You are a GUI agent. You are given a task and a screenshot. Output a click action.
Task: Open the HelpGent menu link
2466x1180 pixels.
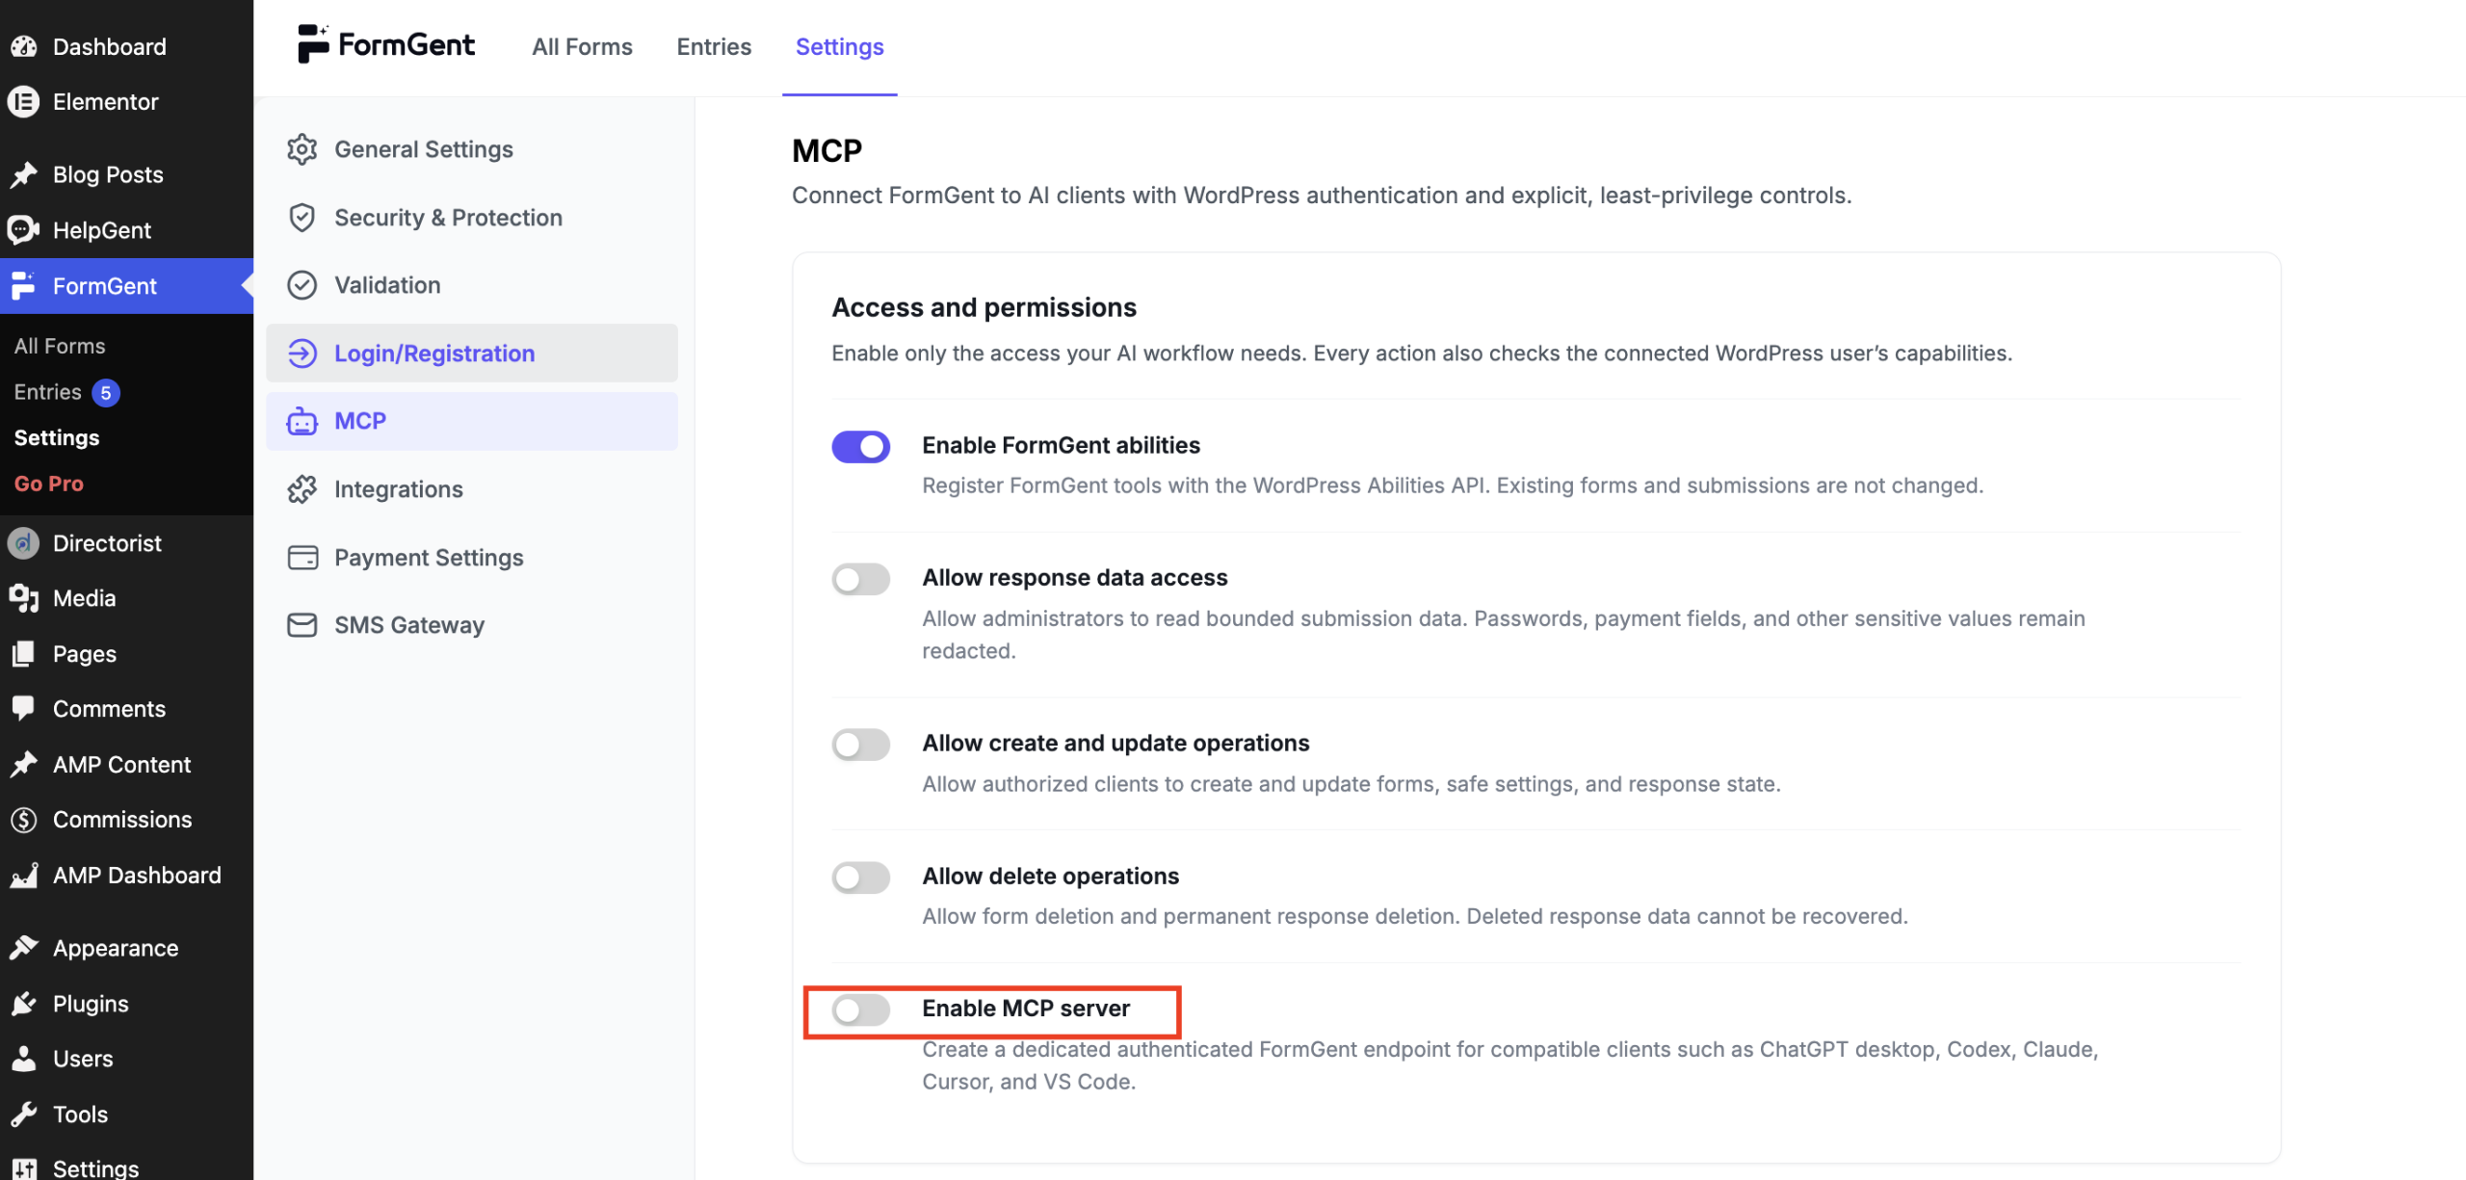(x=102, y=230)
